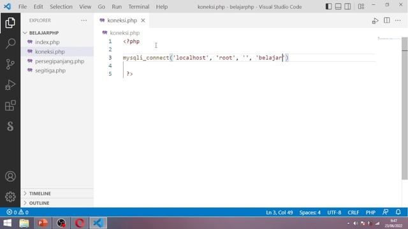This screenshot has width=408, height=229.
Task: Open index.php in the explorer
Action: pos(47,42)
